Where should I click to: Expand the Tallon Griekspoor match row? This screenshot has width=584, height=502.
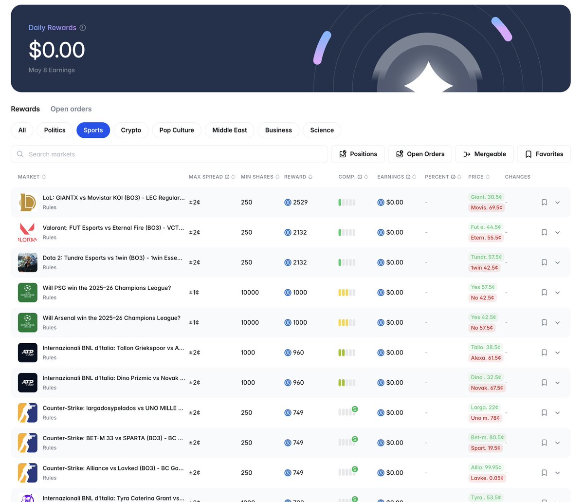coord(558,353)
